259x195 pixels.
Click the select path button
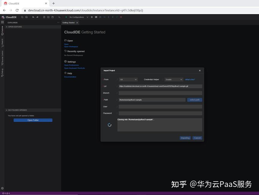click(195, 100)
